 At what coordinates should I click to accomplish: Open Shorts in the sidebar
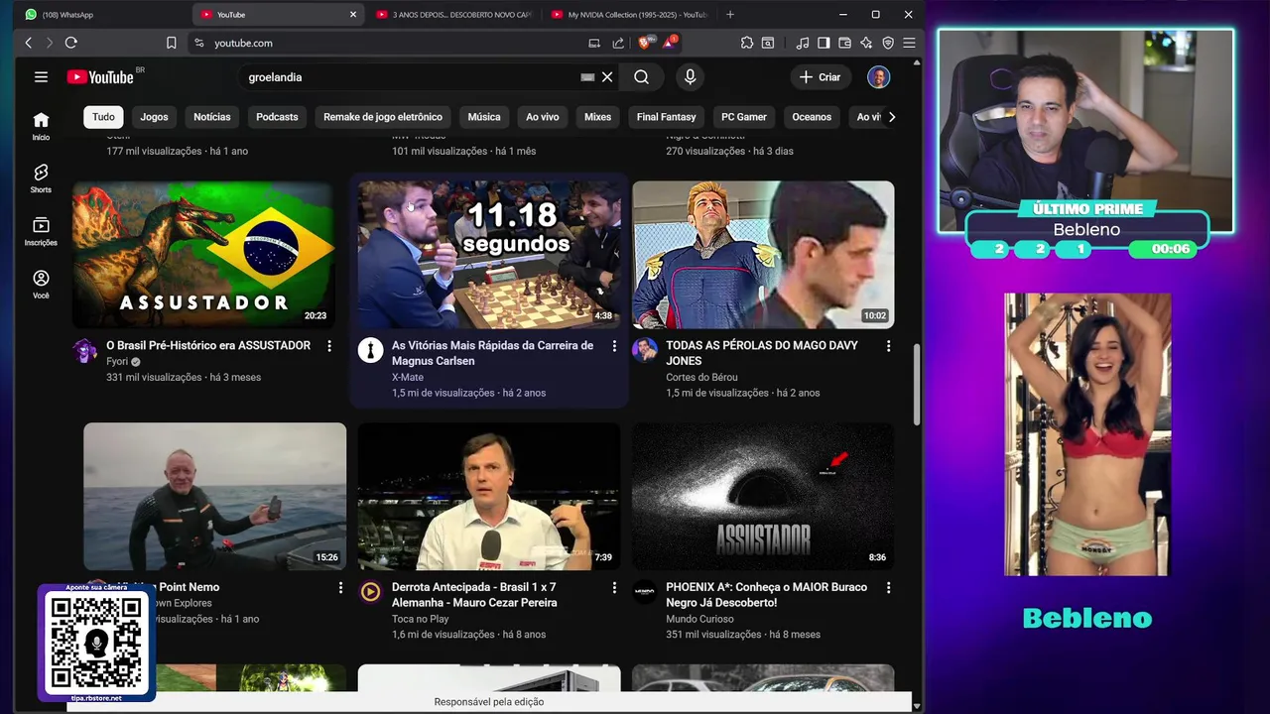[x=41, y=178]
